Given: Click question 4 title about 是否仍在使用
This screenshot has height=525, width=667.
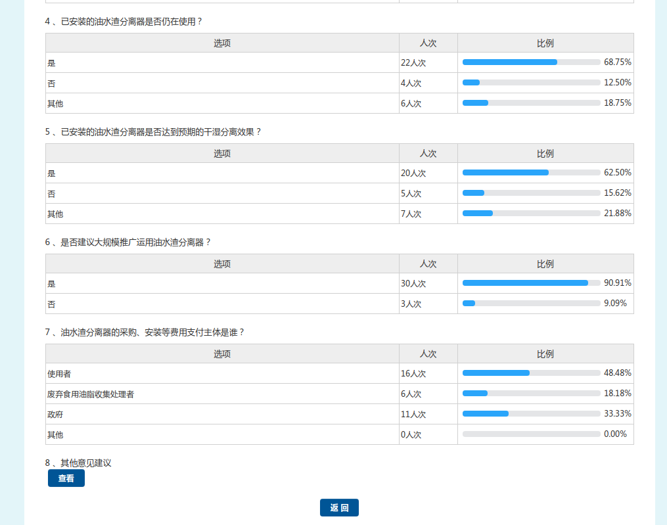Looking at the screenshot, I should [x=124, y=22].
